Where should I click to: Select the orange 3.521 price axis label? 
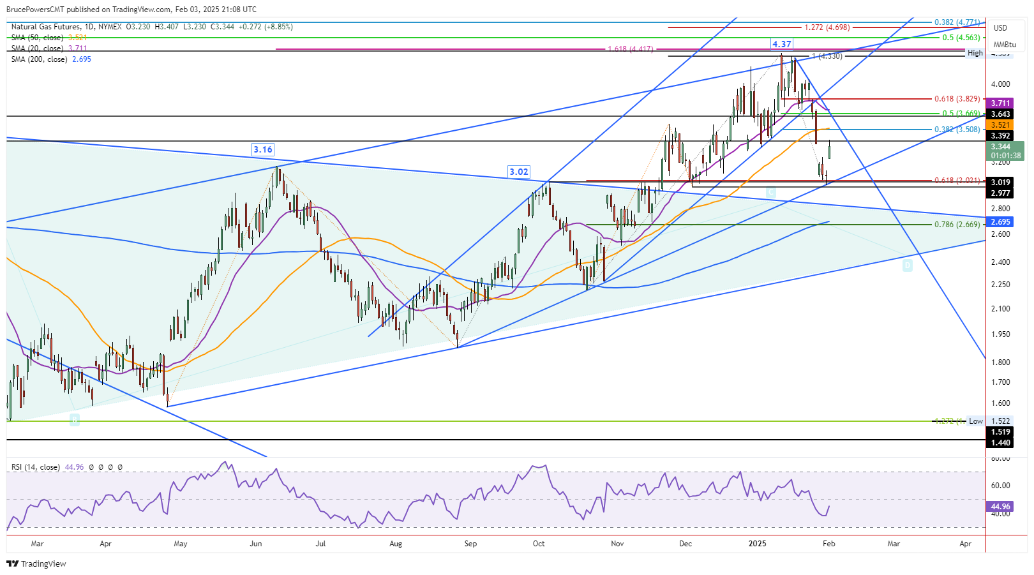point(1000,125)
